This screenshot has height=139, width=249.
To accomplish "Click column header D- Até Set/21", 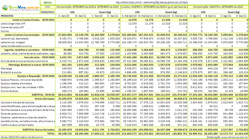I will 179,16.
